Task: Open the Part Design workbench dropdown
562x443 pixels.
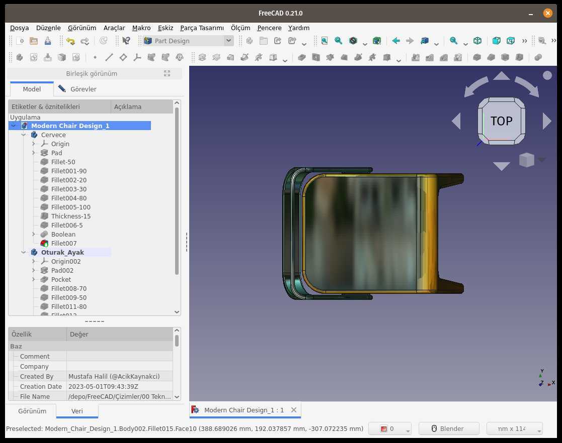Action: (x=188, y=41)
